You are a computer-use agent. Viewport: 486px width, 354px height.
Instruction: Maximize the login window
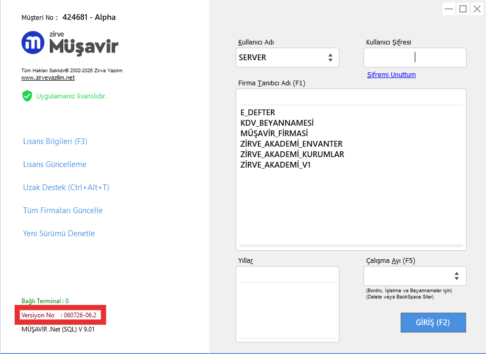(463, 9)
